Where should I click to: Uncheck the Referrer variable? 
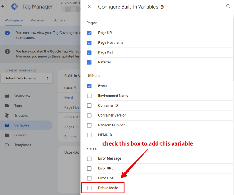(89, 62)
